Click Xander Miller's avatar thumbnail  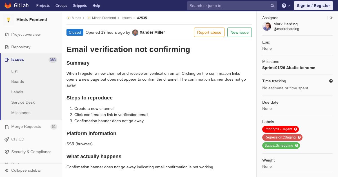tap(135, 33)
